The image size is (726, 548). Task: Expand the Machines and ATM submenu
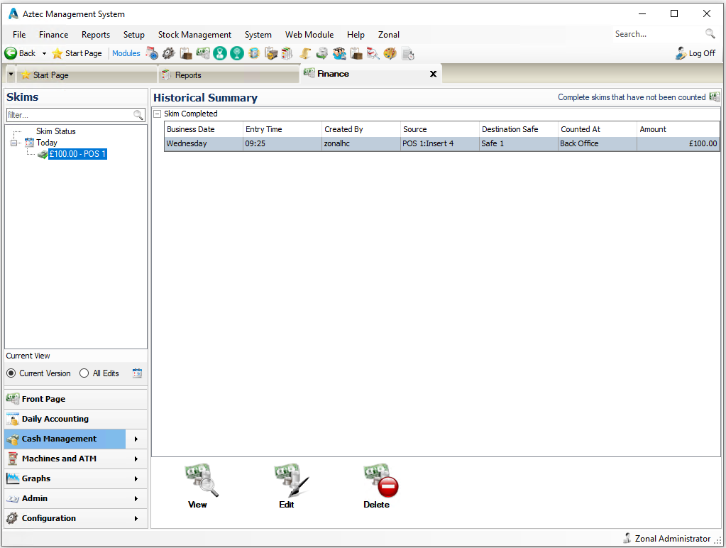136,459
